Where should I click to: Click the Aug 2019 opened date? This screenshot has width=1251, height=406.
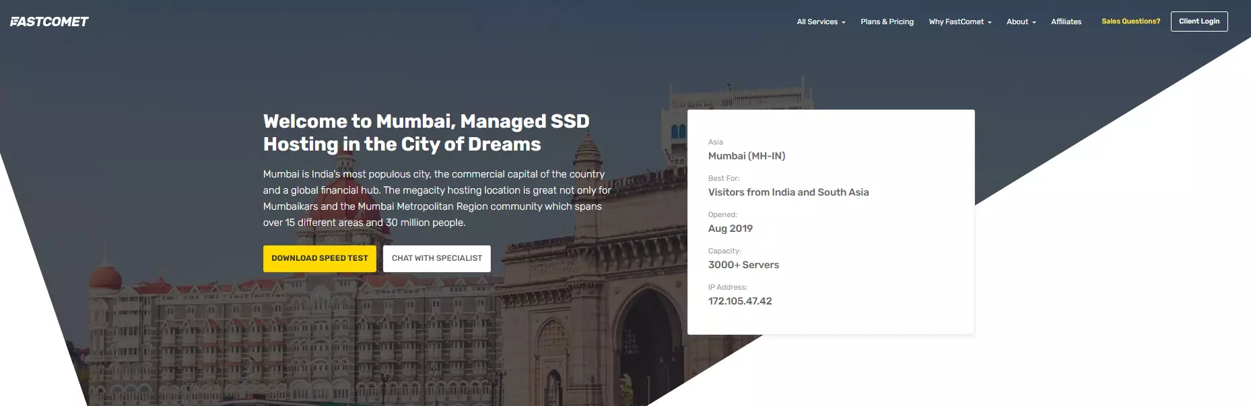[x=731, y=229]
